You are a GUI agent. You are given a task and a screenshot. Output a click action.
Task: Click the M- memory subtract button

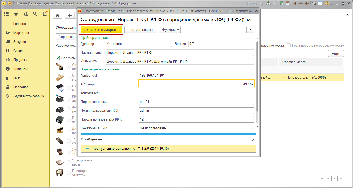pyautogui.click(x=306, y=4)
